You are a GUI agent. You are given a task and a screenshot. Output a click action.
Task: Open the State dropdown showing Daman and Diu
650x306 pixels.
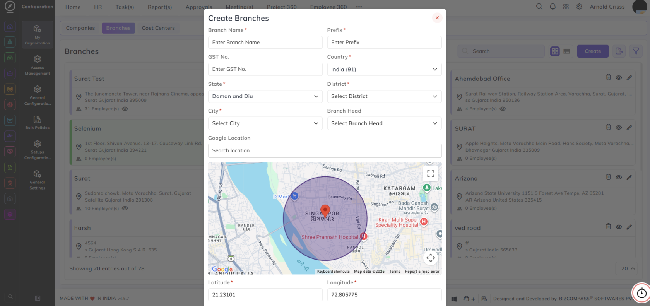pos(265,96)
